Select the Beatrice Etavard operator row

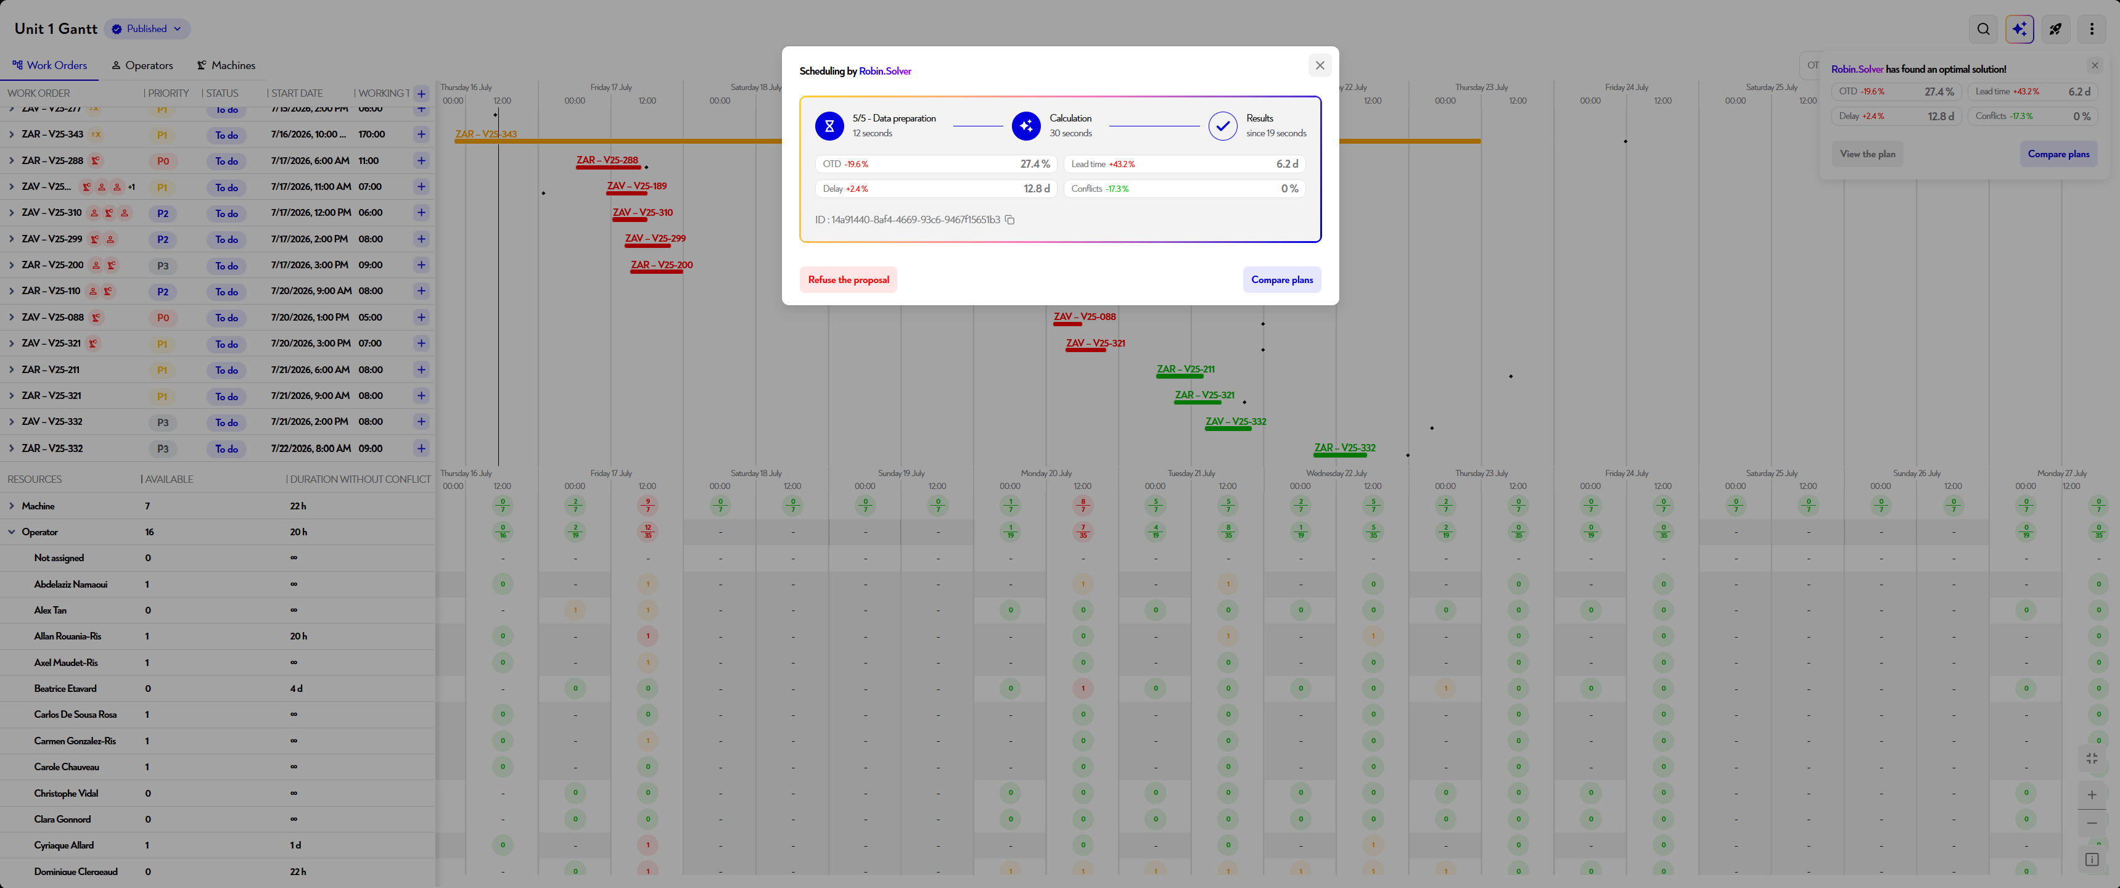click(217, 689)
